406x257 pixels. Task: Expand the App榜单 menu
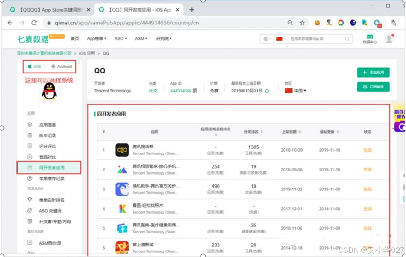click(x=97, y=39)
